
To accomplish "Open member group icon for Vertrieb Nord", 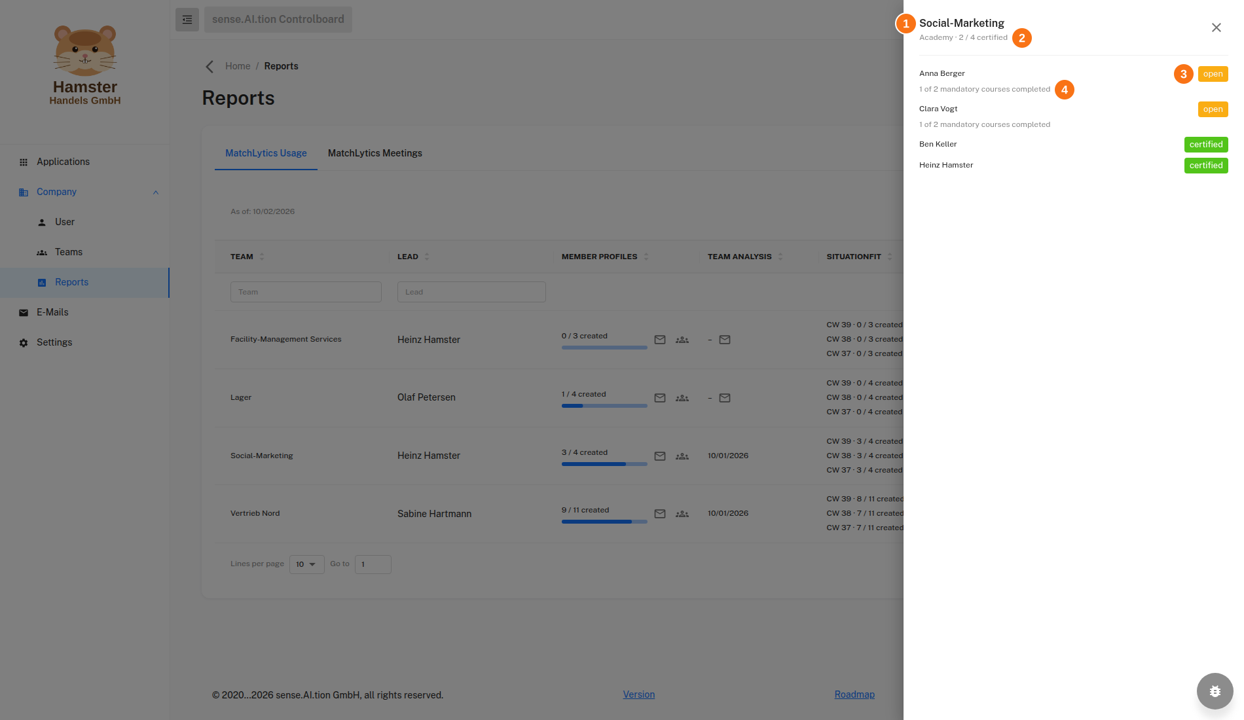I will pos(682,514).
